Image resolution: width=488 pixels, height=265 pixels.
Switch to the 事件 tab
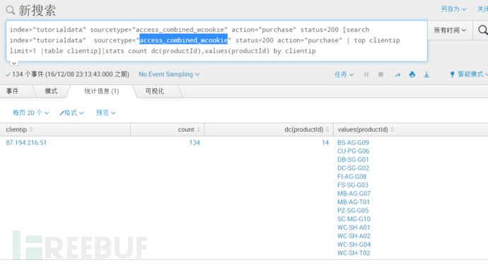click(x=13, y=91)
